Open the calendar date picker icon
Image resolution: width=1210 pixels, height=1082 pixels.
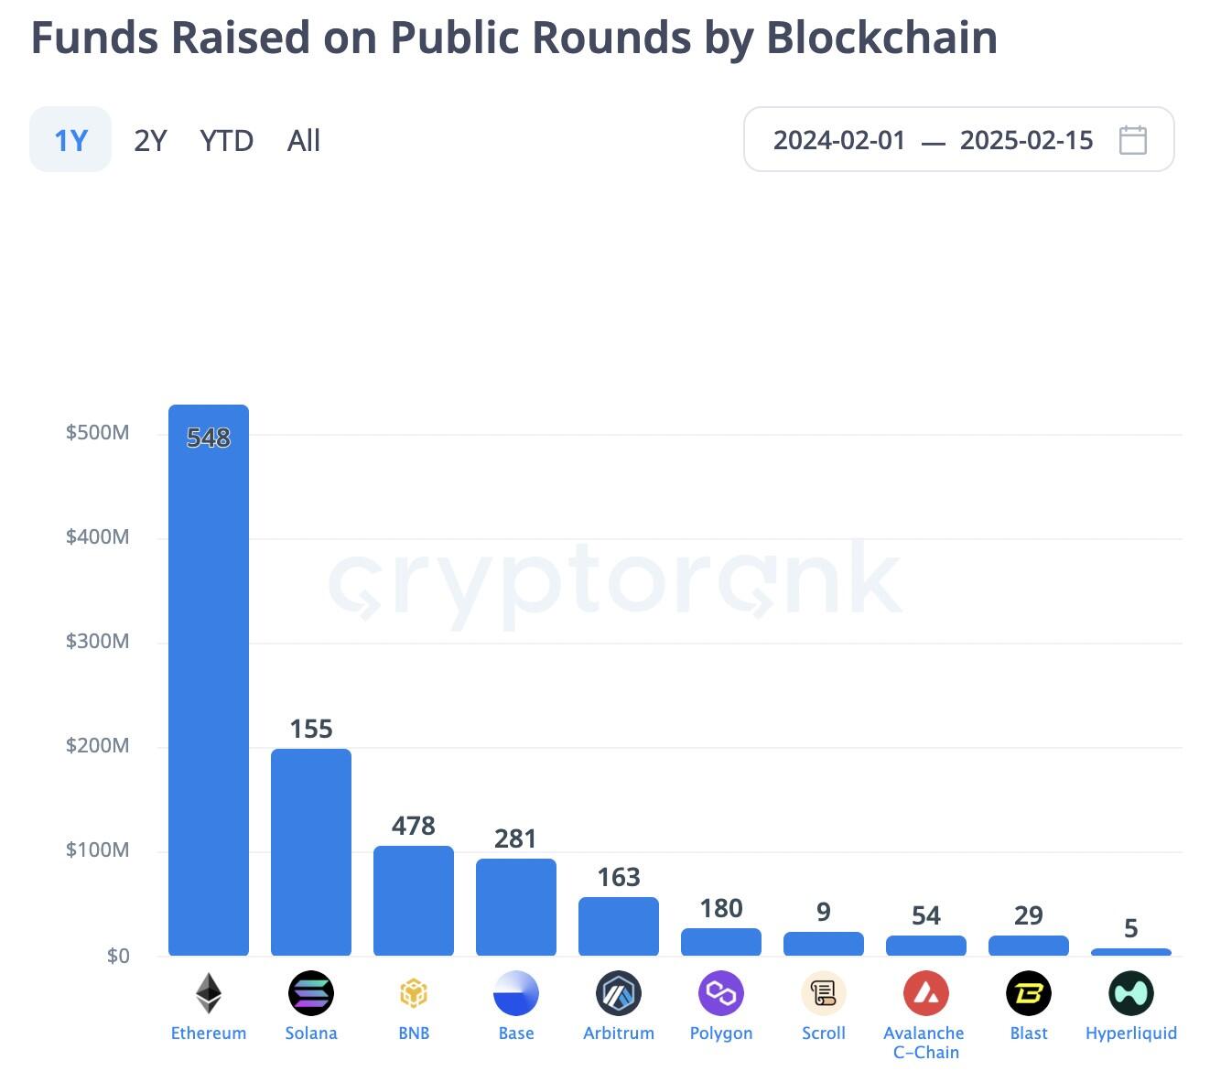tap(1133, 140)
